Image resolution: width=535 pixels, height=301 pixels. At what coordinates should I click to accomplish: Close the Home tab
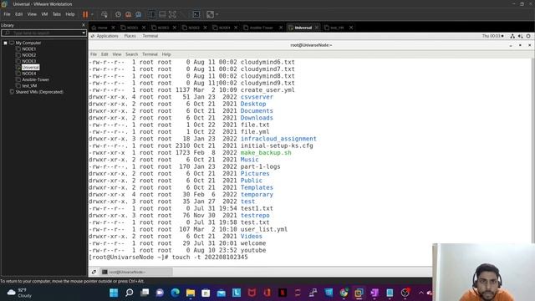click(114, 28)
